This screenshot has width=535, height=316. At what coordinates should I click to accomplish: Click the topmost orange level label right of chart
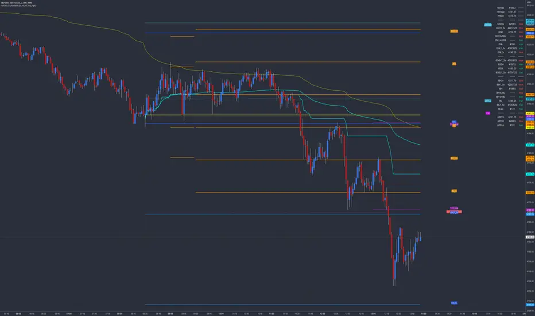point(453,30)
